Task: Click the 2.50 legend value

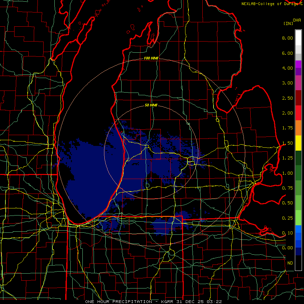Action: click(287, 98)
